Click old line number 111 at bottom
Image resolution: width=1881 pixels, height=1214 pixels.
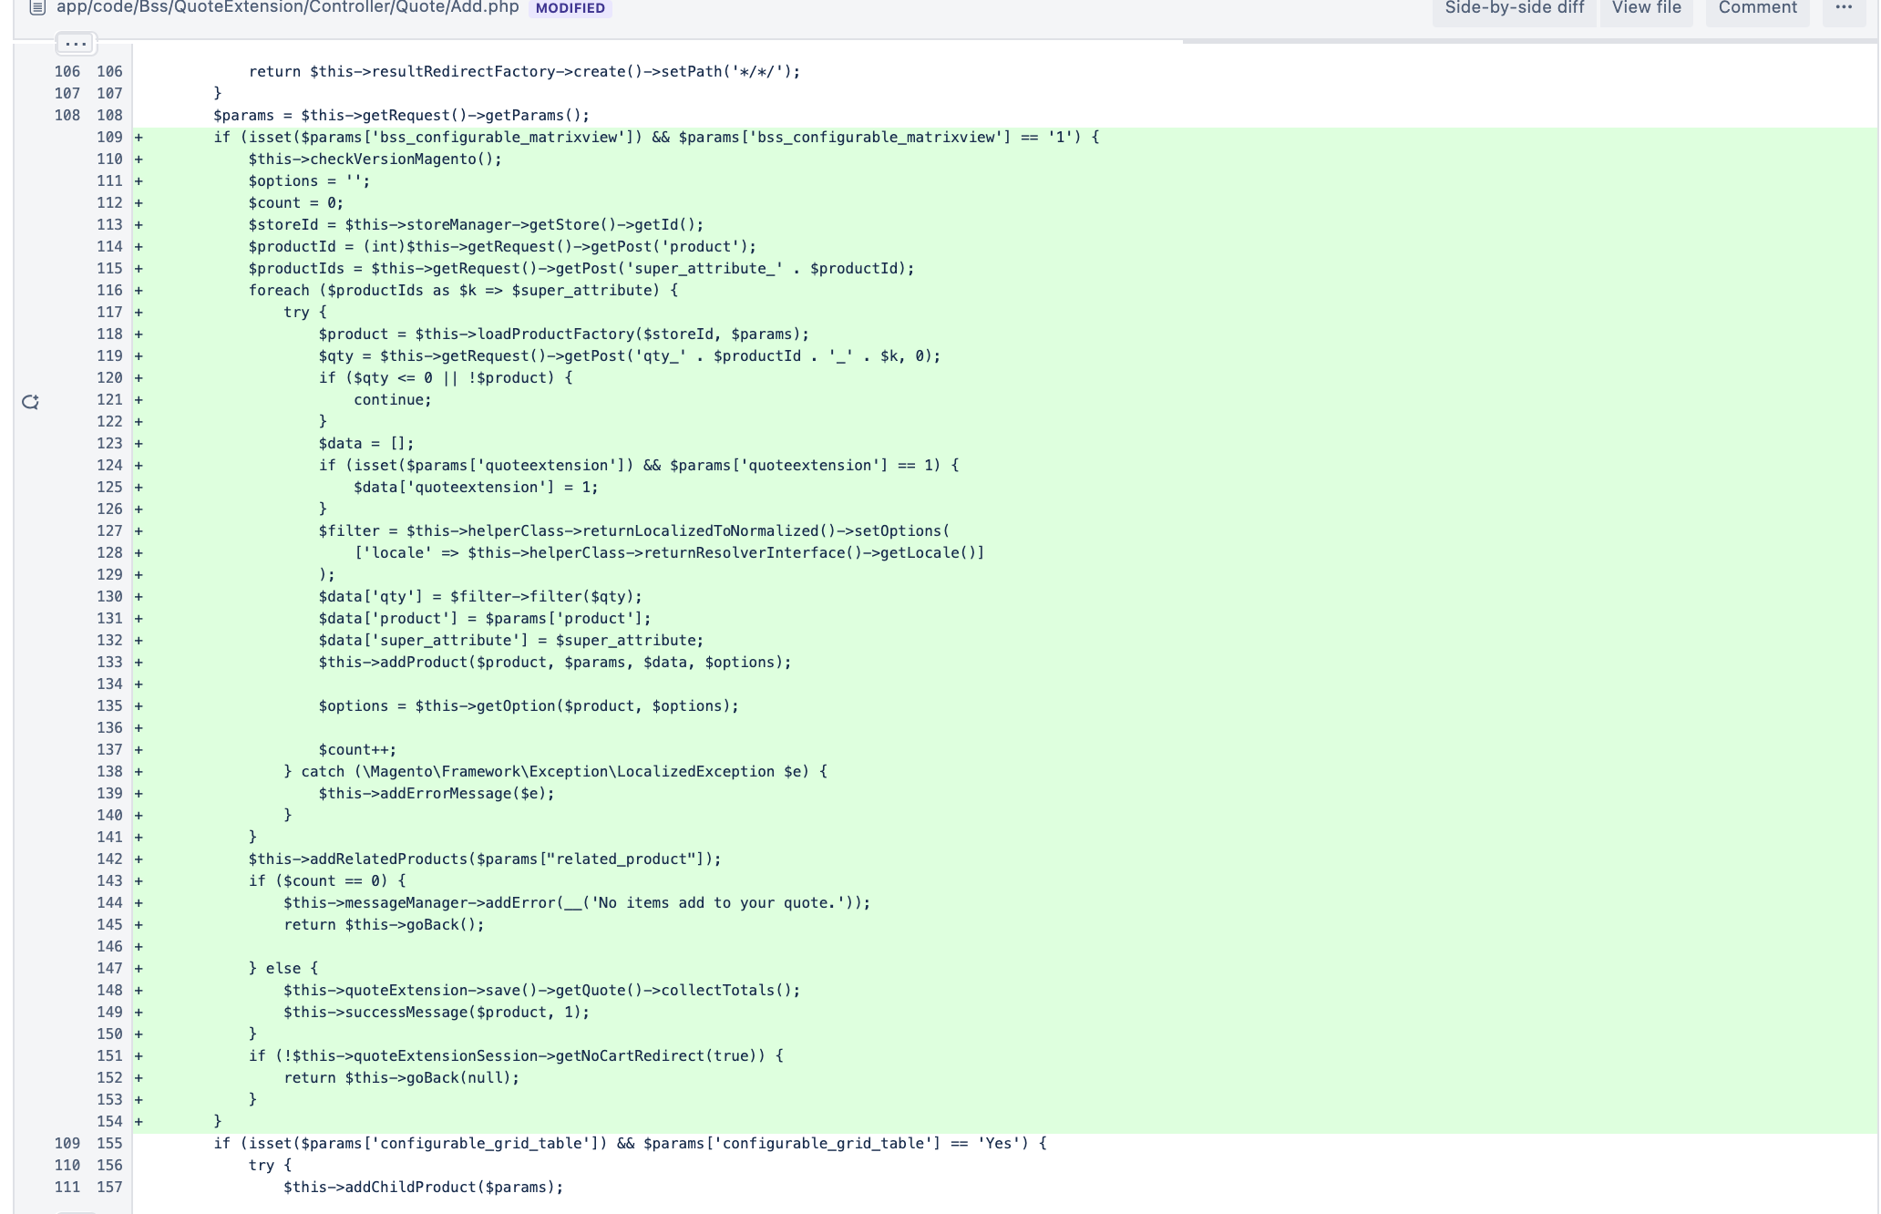(x=67, y=1188)
